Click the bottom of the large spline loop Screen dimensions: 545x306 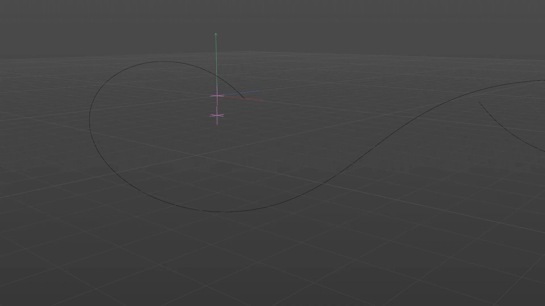[x=224, y=211]
